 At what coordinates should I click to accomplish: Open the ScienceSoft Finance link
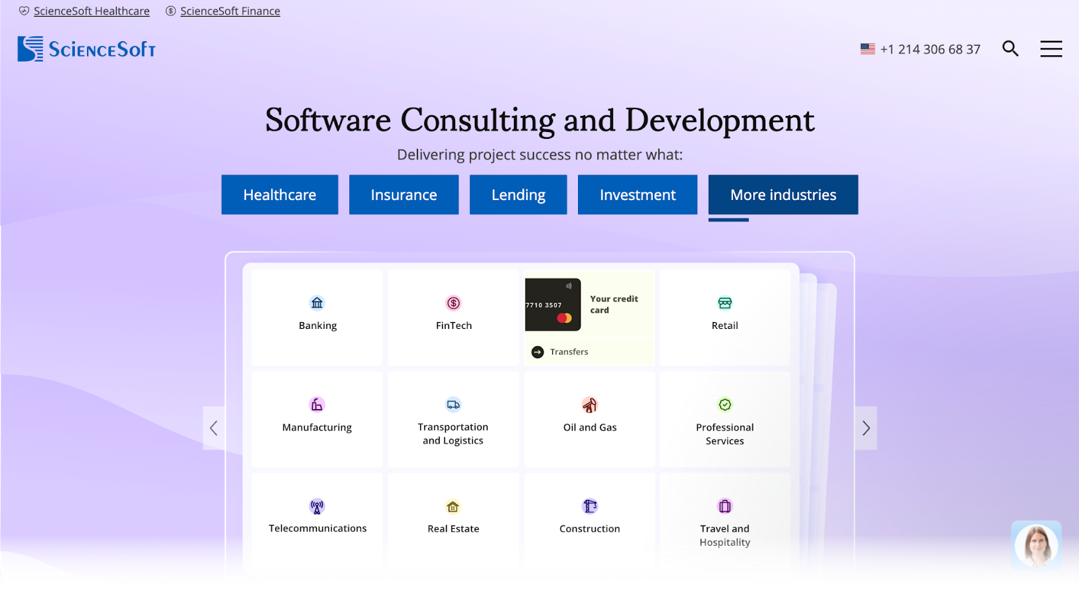[230, 11]
